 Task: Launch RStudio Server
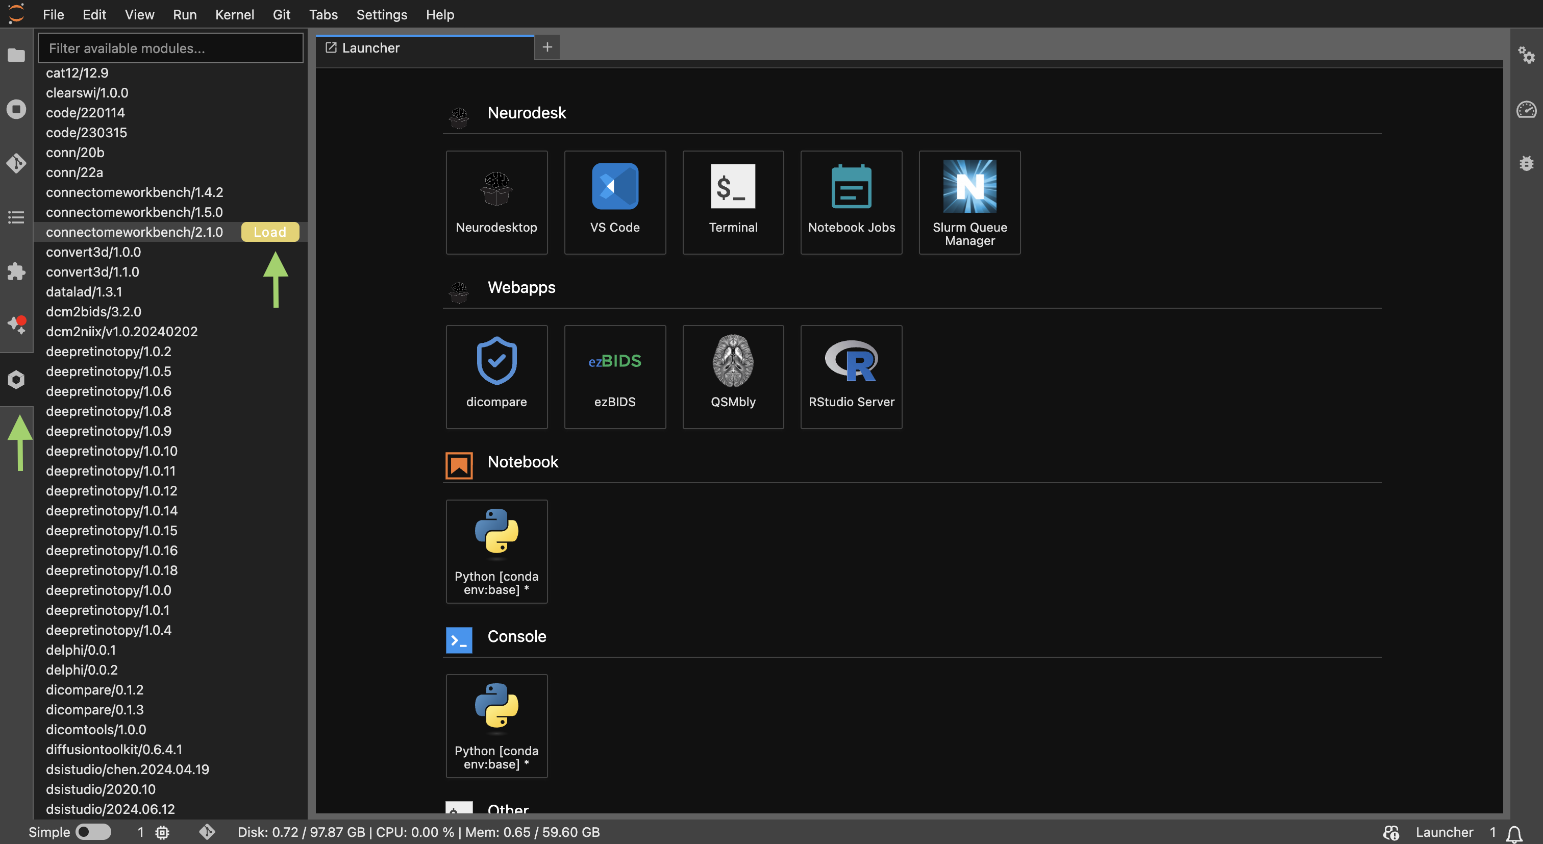coord(851,377)
